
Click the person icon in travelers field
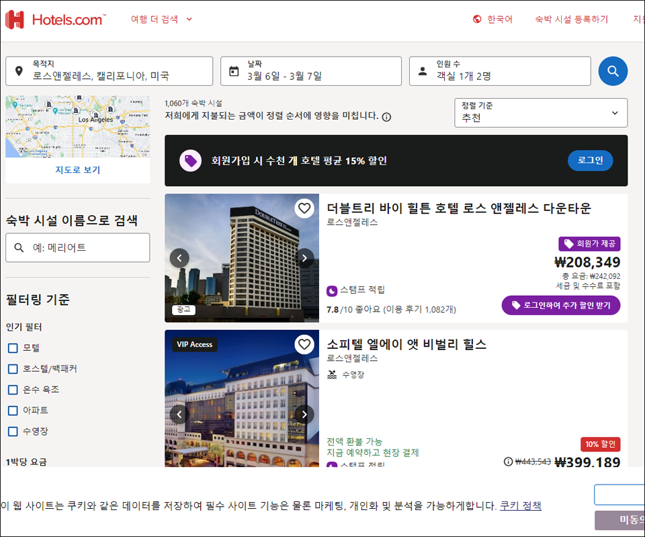point(423,71)
